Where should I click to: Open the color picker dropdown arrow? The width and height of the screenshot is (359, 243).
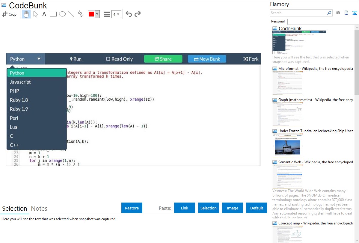click(97, 14)
